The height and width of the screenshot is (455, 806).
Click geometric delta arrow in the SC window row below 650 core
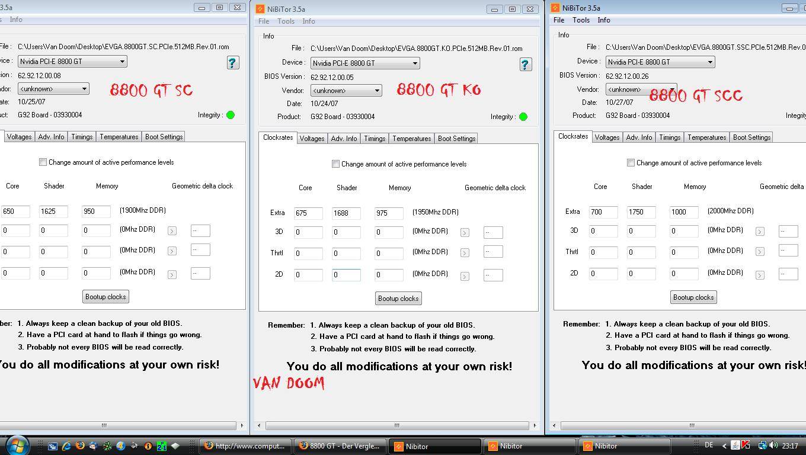[x=172, y=231]
